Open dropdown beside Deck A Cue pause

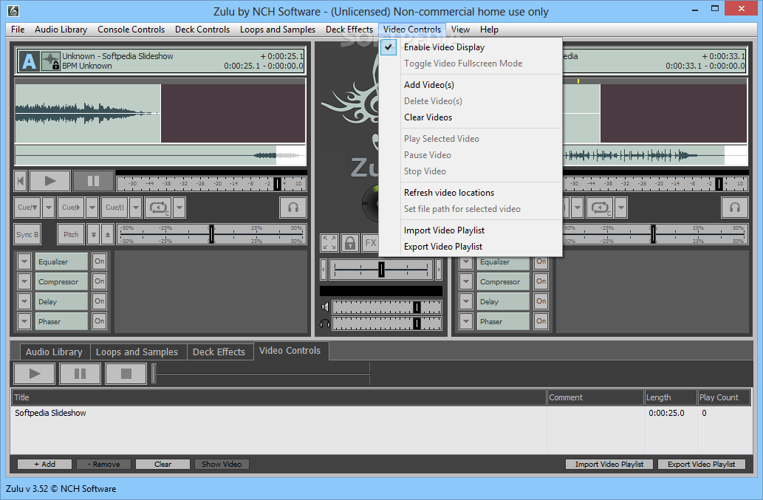[136, 208]
